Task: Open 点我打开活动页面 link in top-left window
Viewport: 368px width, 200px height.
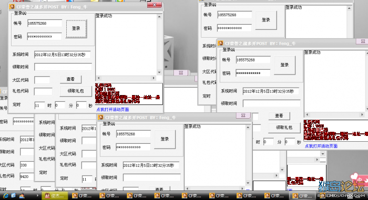Action: tap(113, 110)
